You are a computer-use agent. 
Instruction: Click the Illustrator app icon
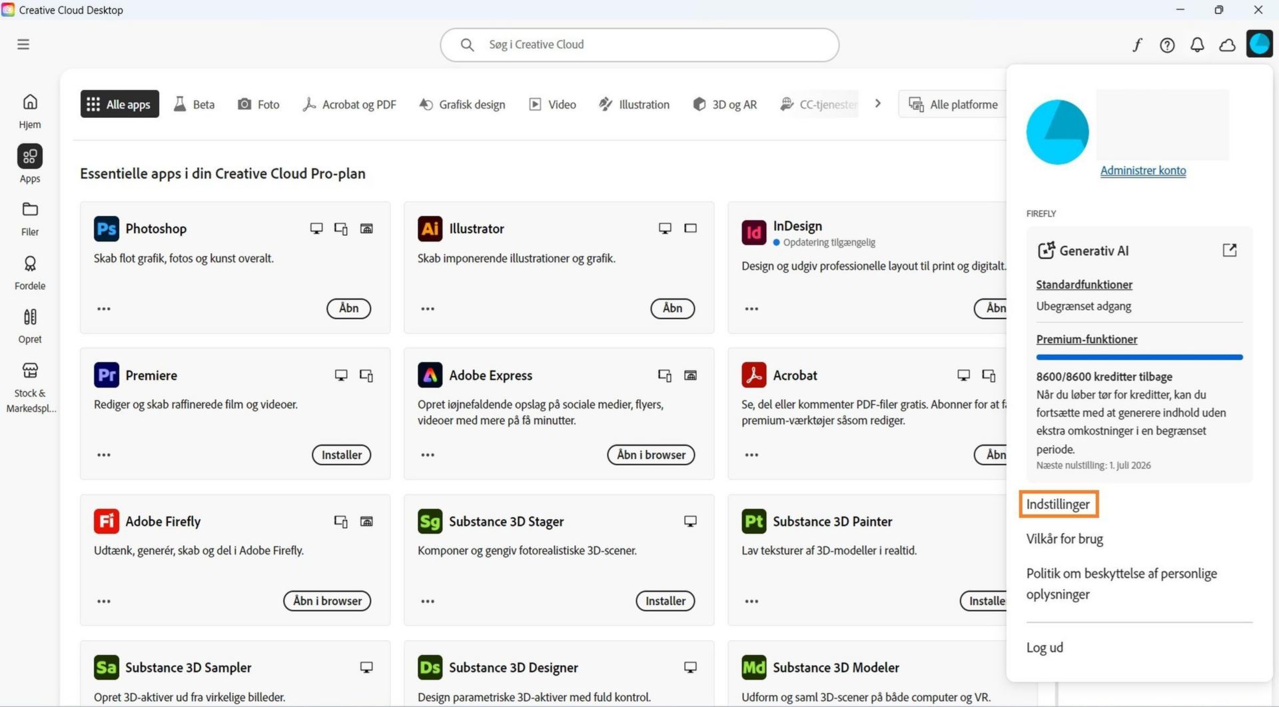coord(430,229)
